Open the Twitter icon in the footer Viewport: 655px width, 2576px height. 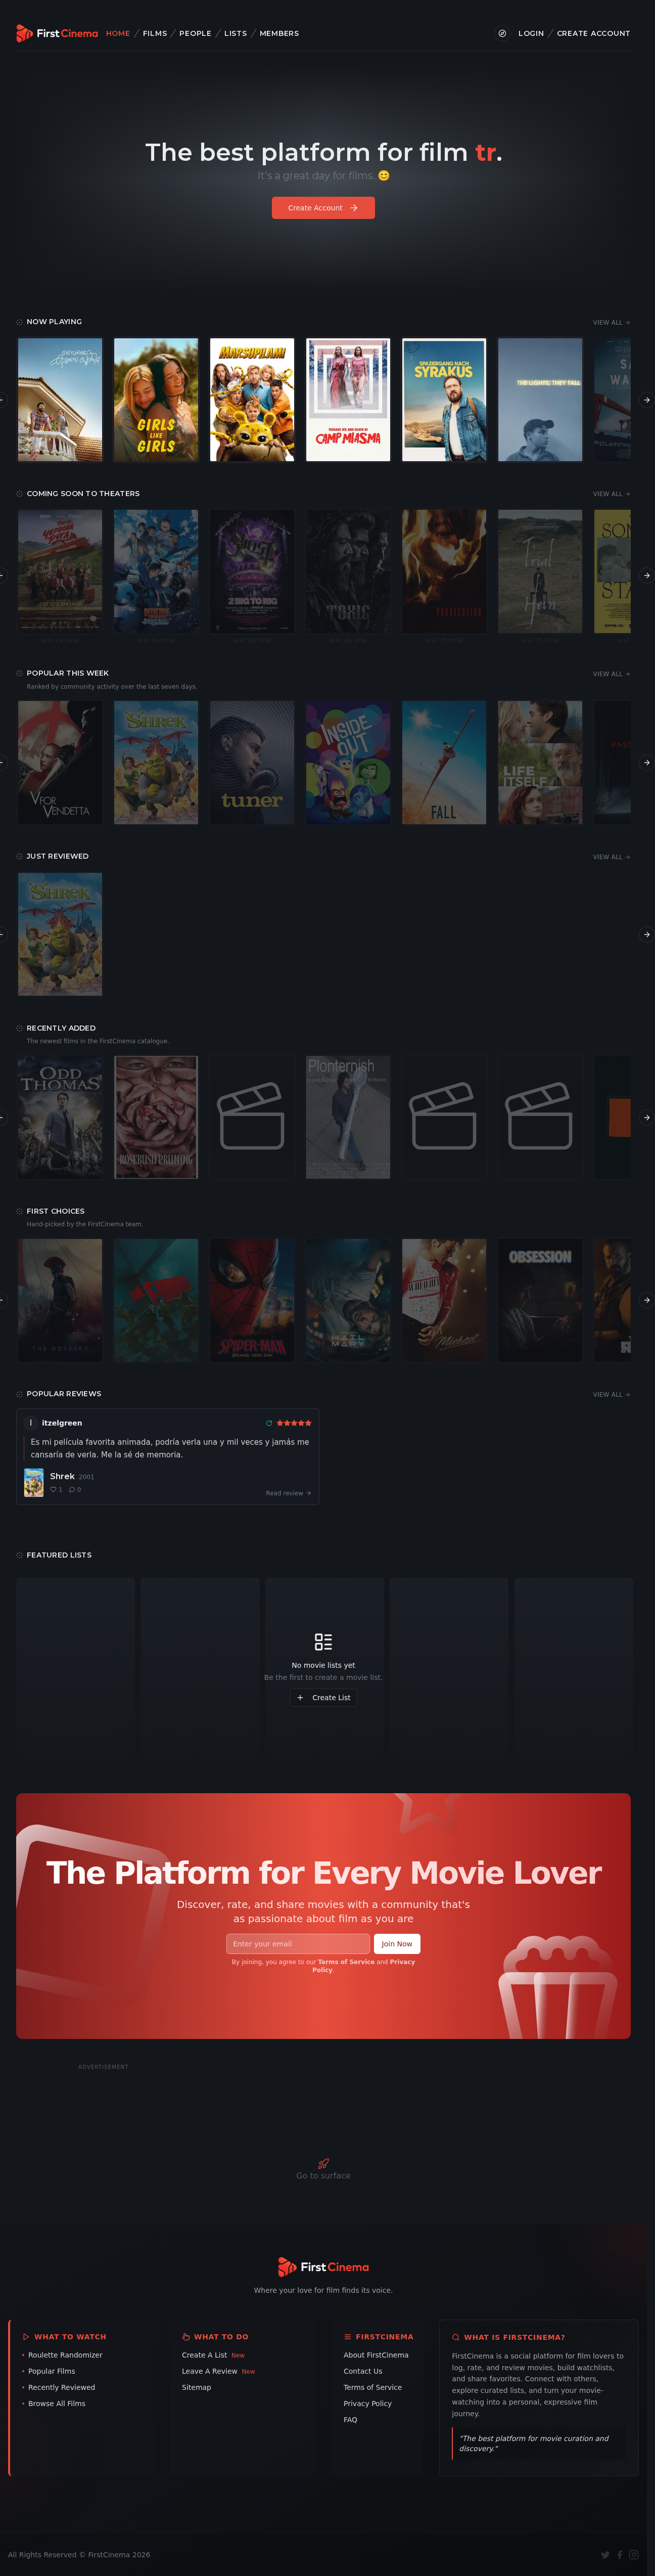[605, 2555]
